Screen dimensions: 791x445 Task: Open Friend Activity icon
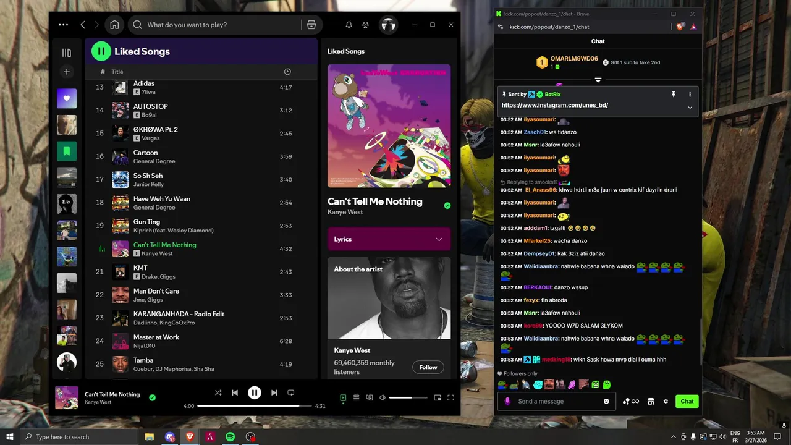click(366, 25)
